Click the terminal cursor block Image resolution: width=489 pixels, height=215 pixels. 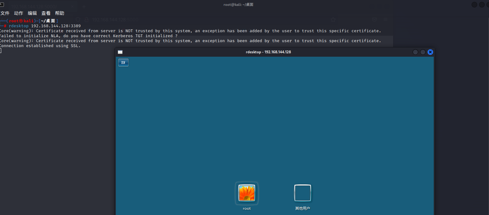tap(1, 51)
